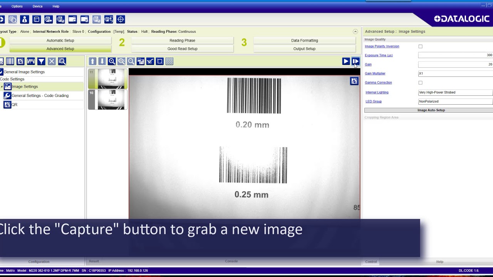The image size is (493, 277).
Task: Click the up arrow image toolbar icon
Action: (92, 61)
